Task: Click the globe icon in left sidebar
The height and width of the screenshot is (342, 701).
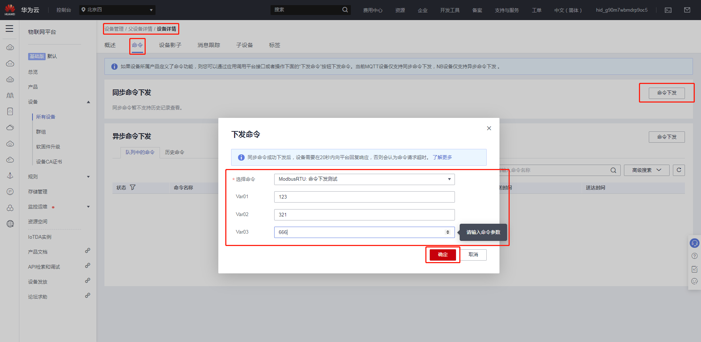Action: pyautogui.click(x=10, y=224)
